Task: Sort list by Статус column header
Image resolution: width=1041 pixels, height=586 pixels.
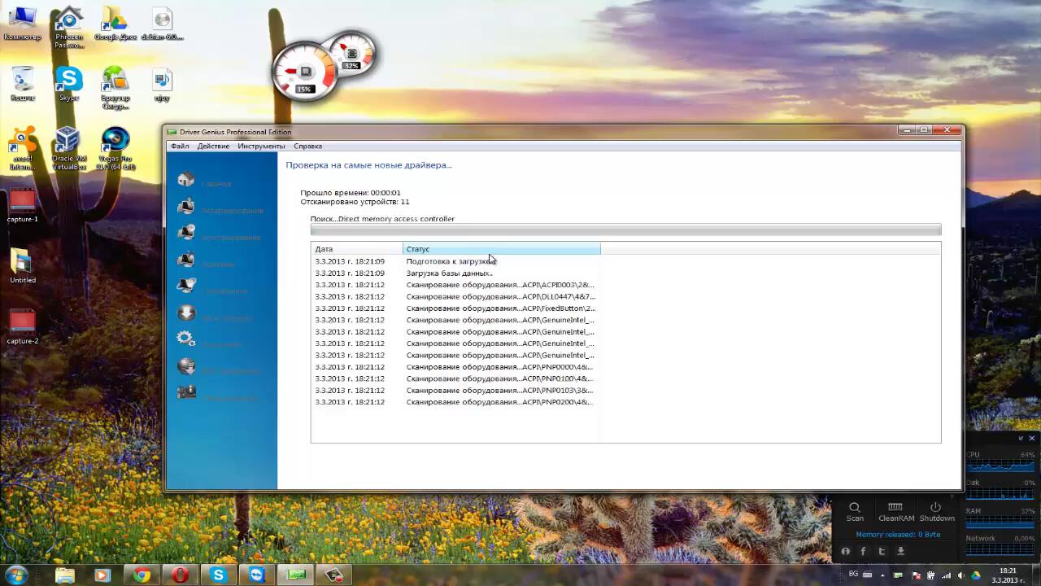Action: coord(501,249)
